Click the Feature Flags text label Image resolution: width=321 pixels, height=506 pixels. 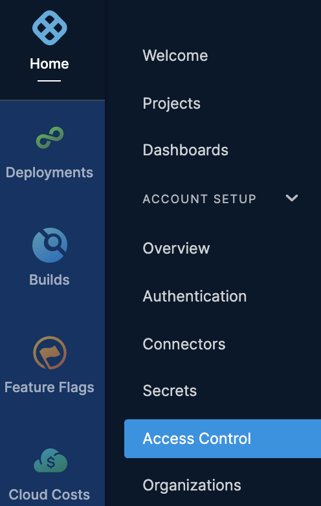pos(49,387)
